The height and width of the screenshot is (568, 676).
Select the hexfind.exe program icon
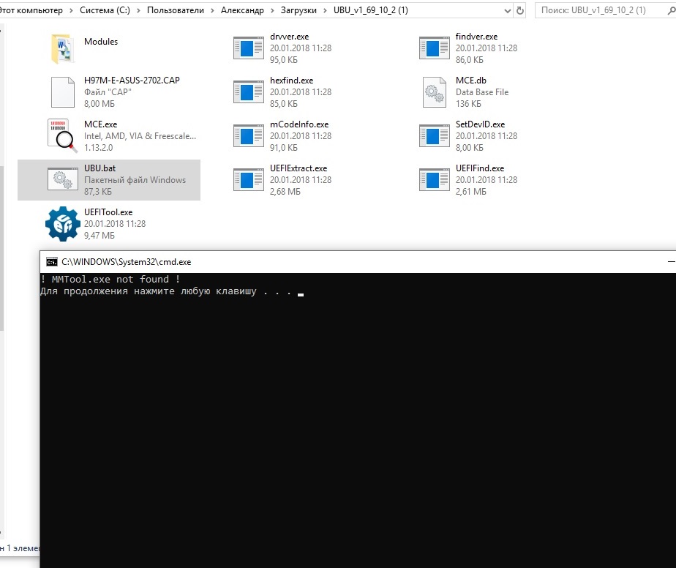click(x=248, y=92)
